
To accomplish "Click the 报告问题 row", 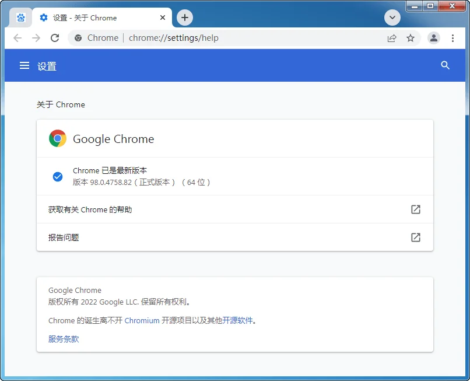I will coord(234,237).
